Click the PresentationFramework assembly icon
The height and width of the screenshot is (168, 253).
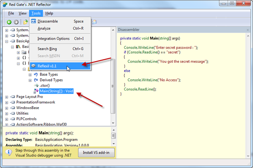(x=13, y=102)
